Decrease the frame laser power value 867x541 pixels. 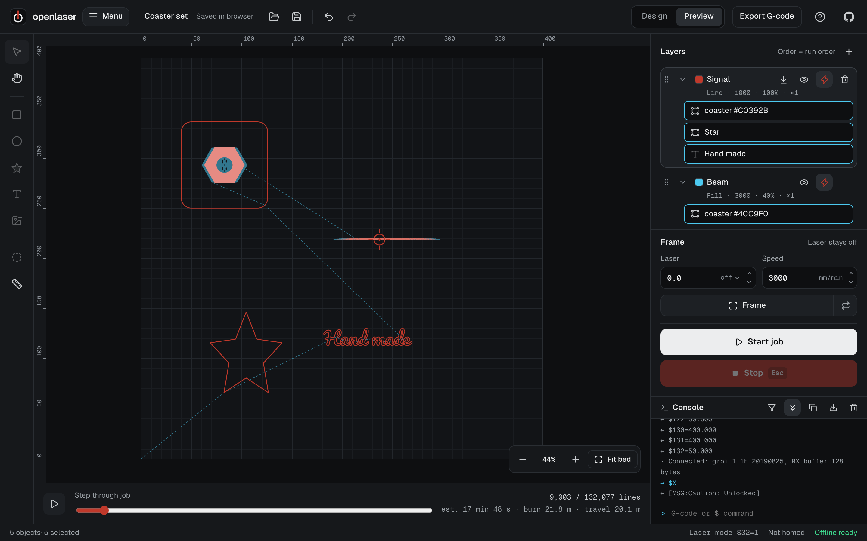(749, 282)
